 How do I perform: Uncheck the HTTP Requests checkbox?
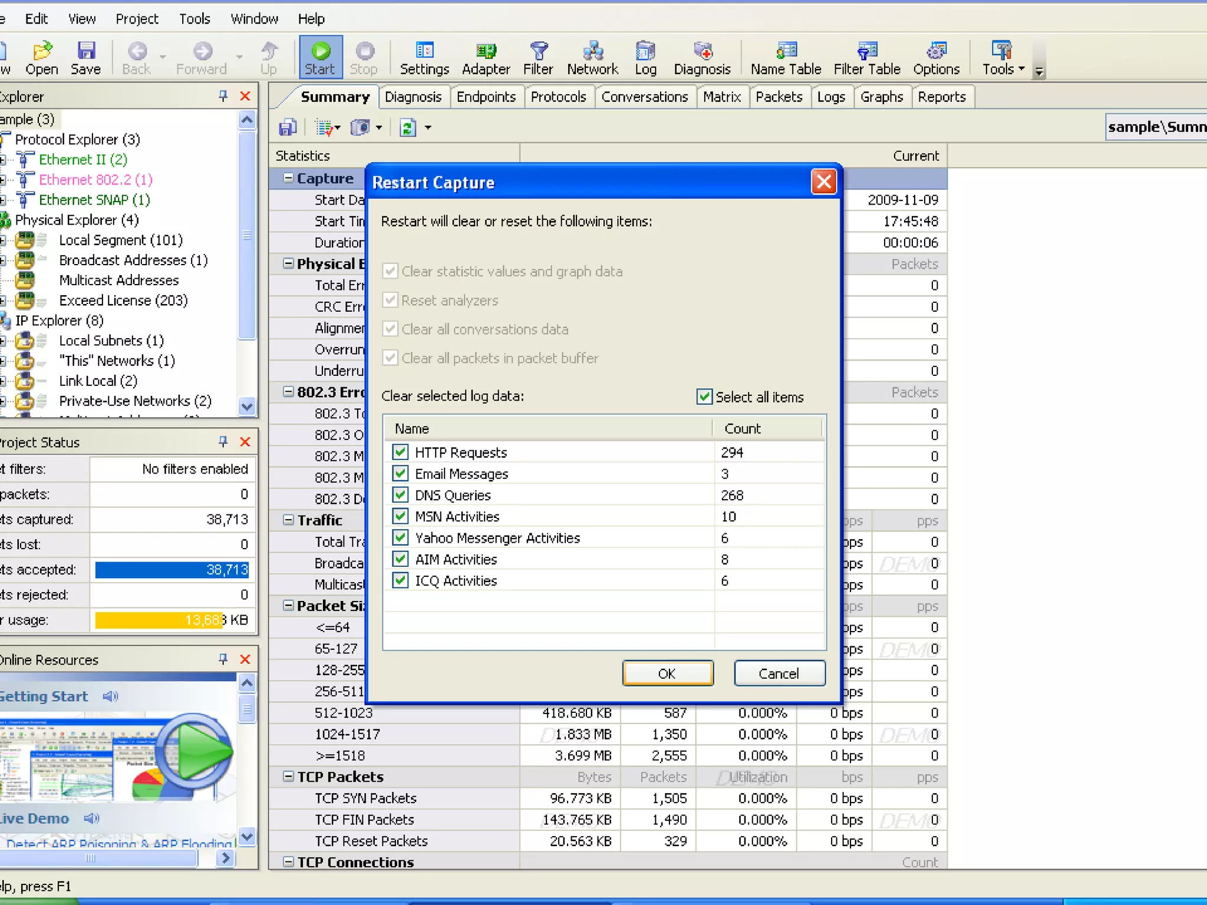click(400, 452)
